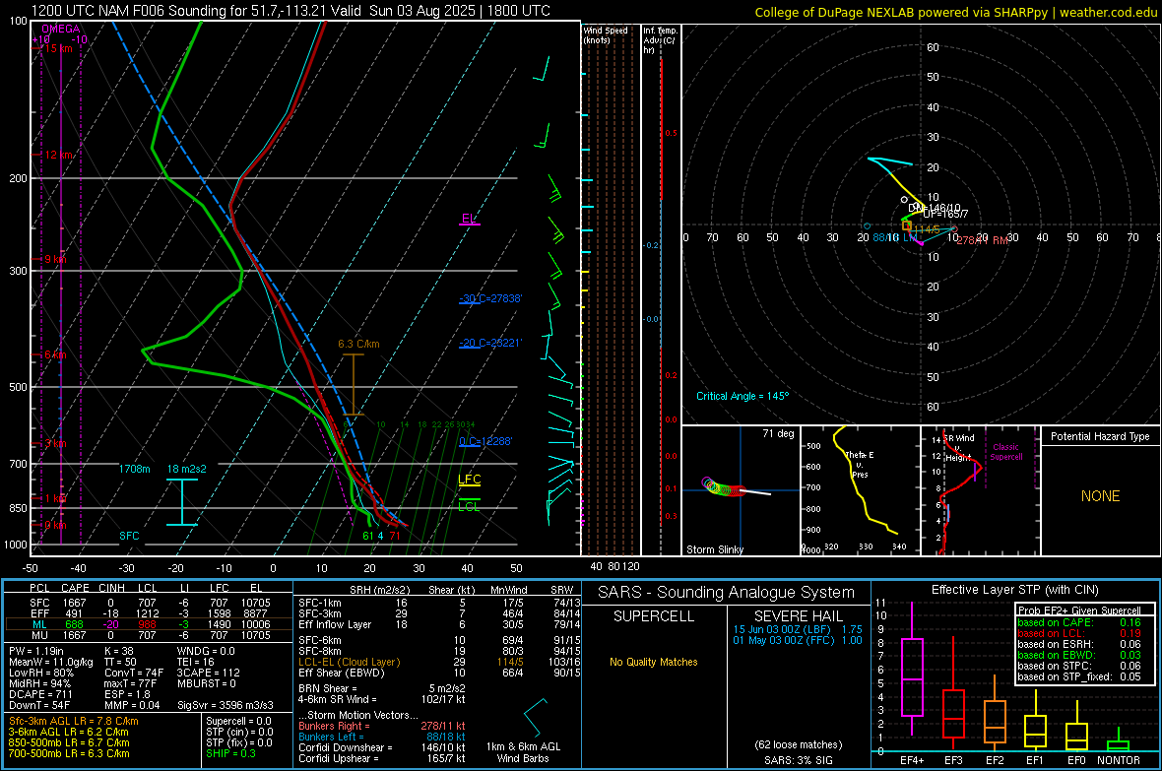Screen dimensions: 1162x771
Task: Select the MU parcel row
Action: tap(150, 634)
